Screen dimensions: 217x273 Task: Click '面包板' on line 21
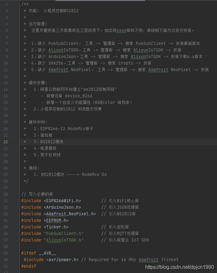tap(46, 135)
